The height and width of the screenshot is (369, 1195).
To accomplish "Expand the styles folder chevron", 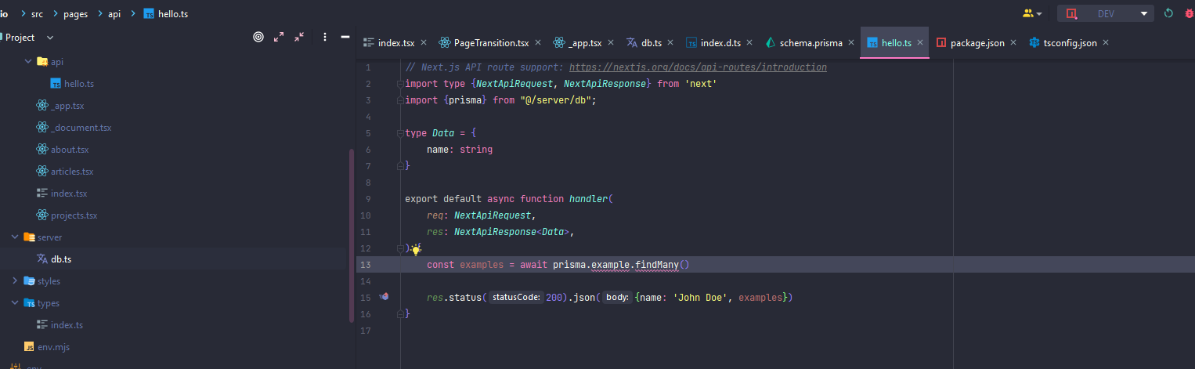I will pos(15,280).
